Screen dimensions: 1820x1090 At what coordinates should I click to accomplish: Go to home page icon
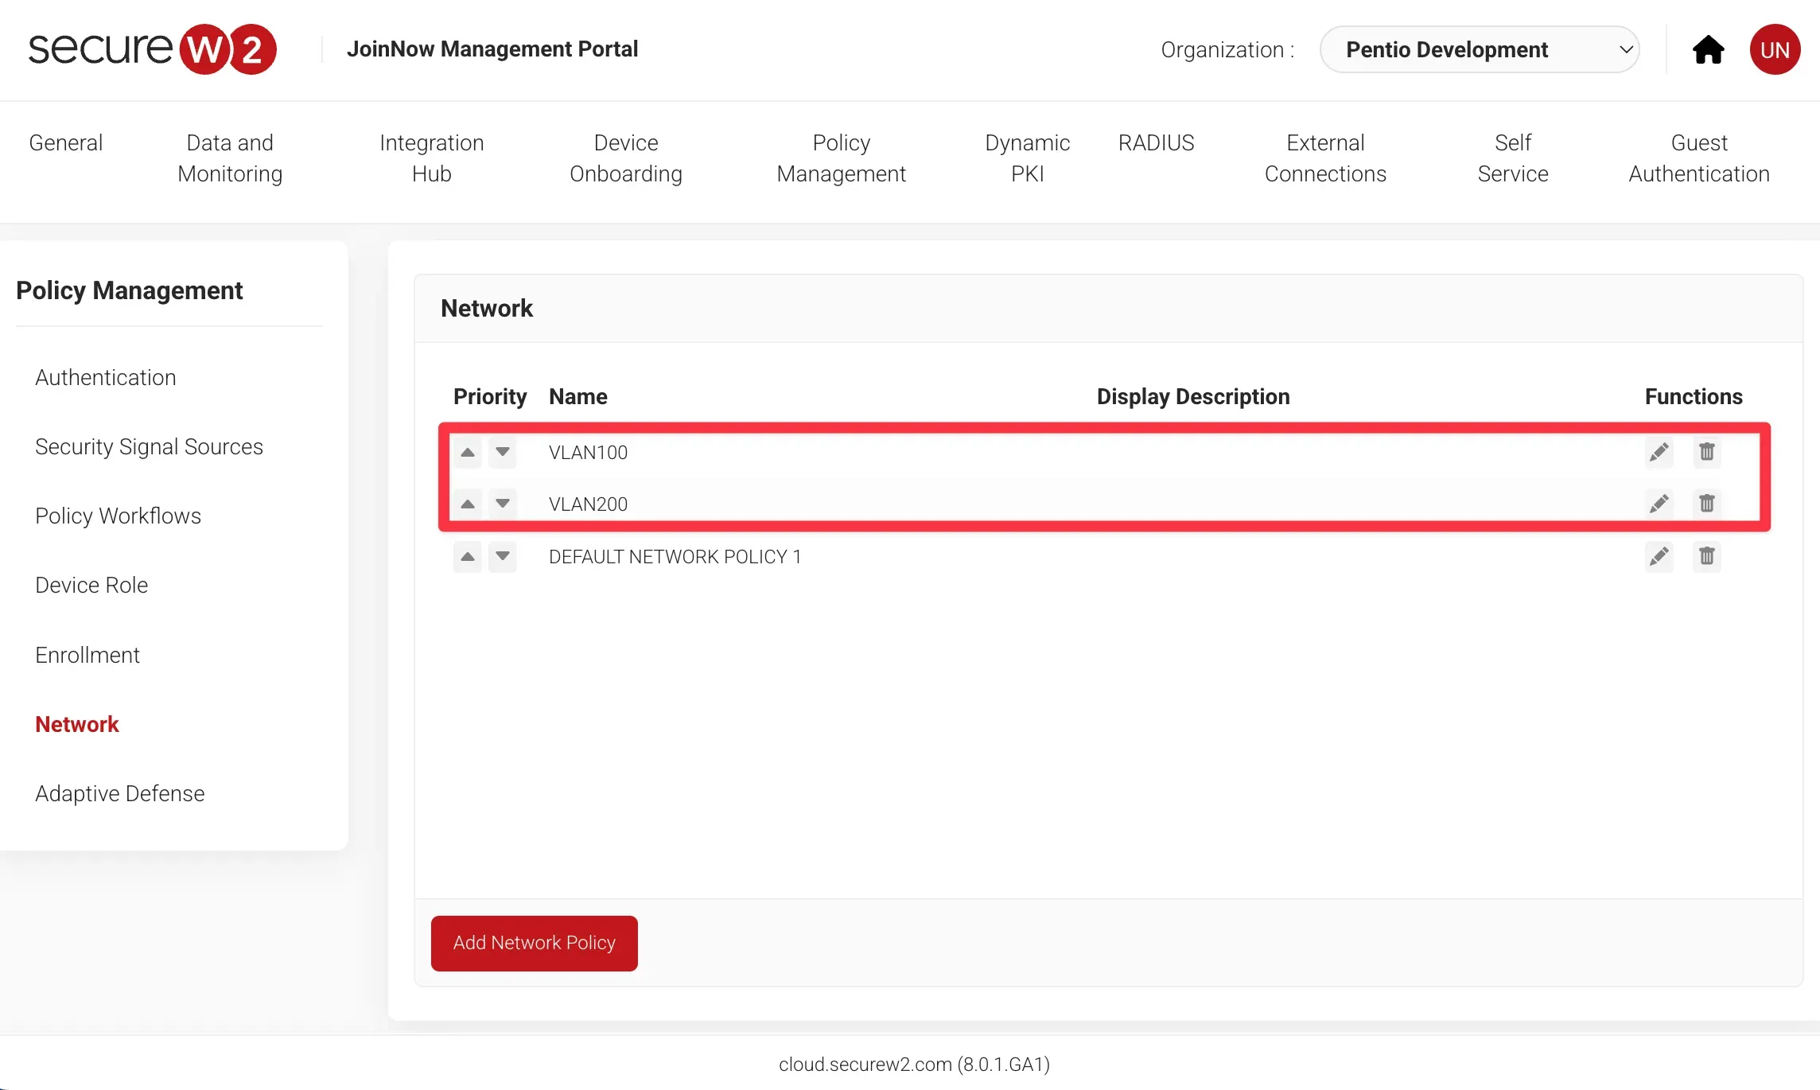(1708, 49)
